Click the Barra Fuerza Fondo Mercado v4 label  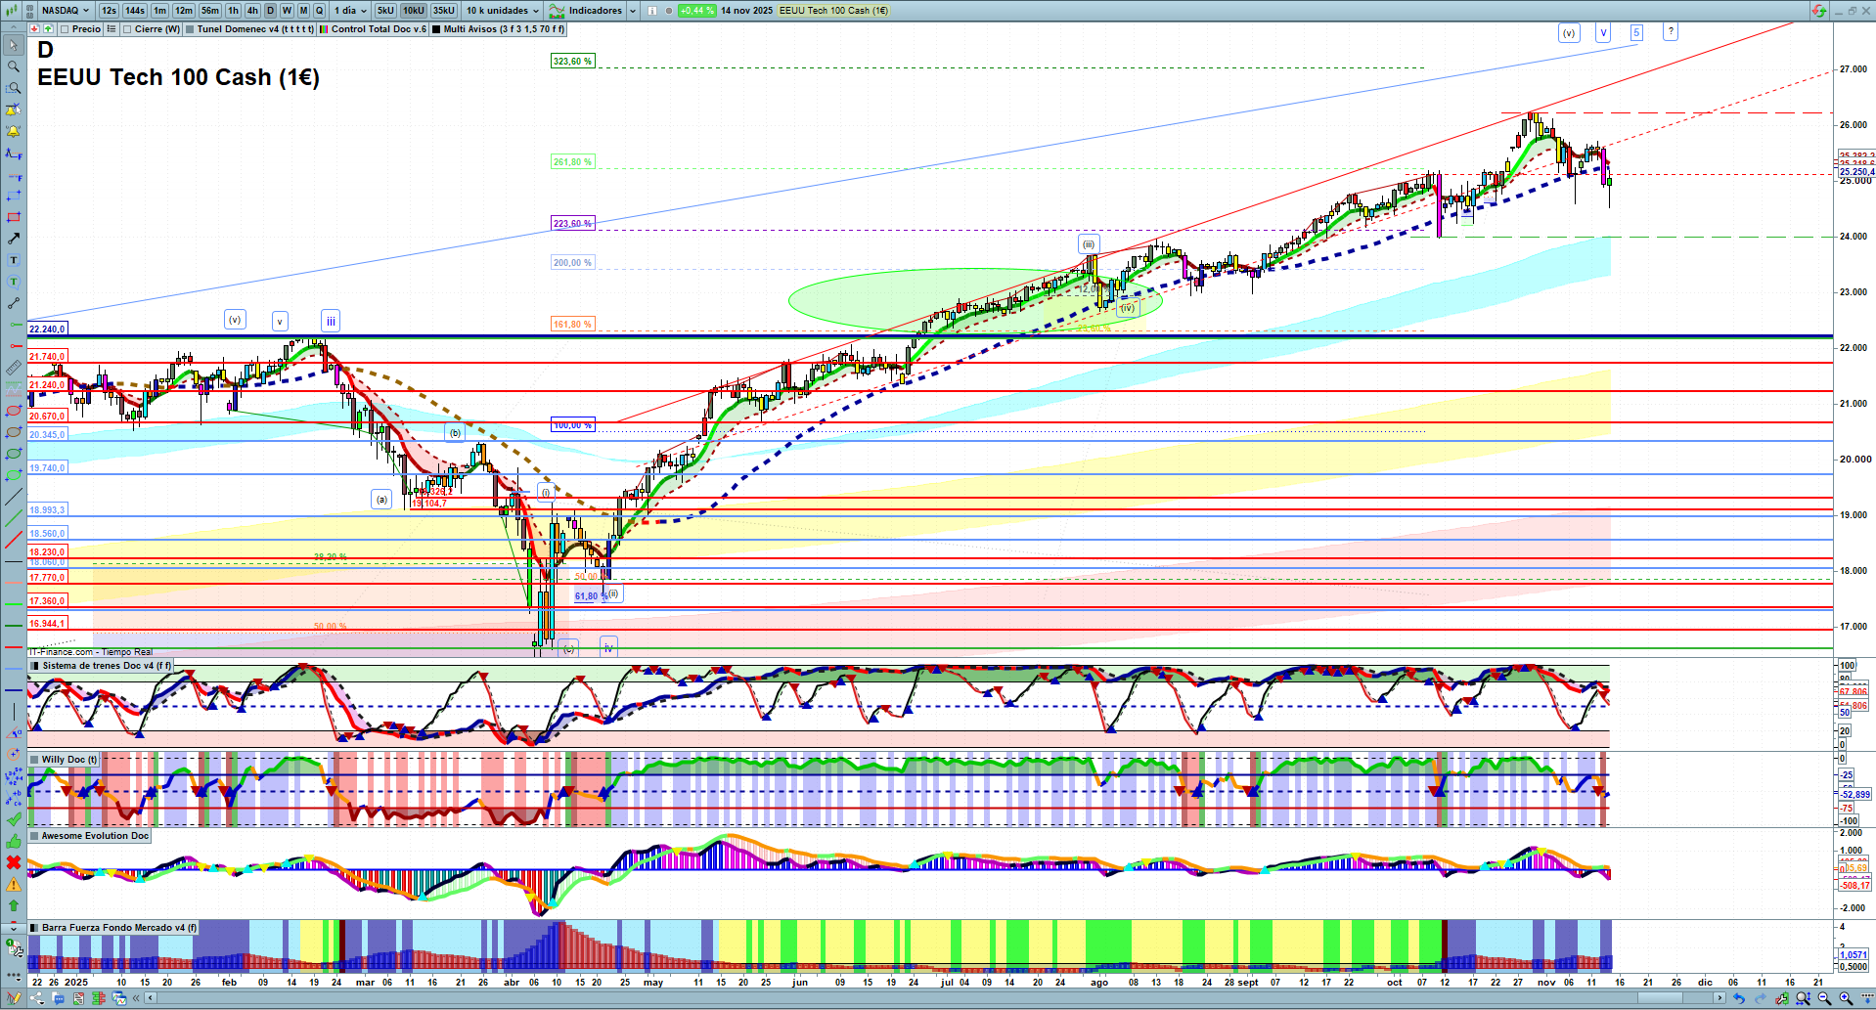(x=119, y=928)
